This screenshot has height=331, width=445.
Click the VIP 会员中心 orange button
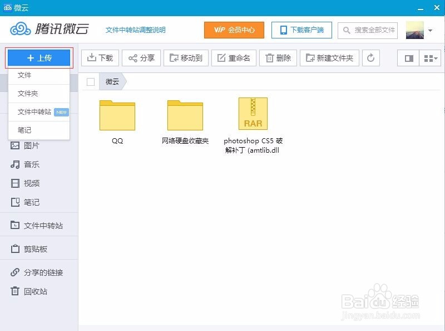pyautogui.click(x=234, y=30)
